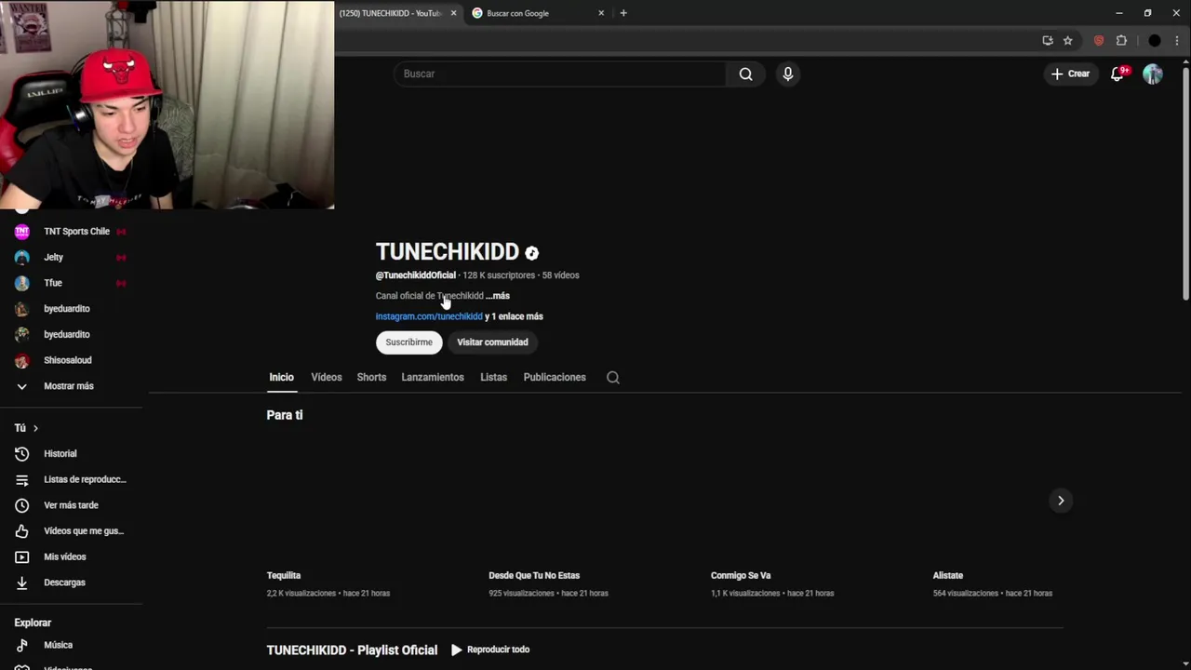Click the page vertical scrollbar
The width and height of the screenshot is (1191, 670).
(x=1185, y=181)
